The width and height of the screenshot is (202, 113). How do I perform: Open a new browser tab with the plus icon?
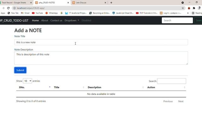[111, 3]
